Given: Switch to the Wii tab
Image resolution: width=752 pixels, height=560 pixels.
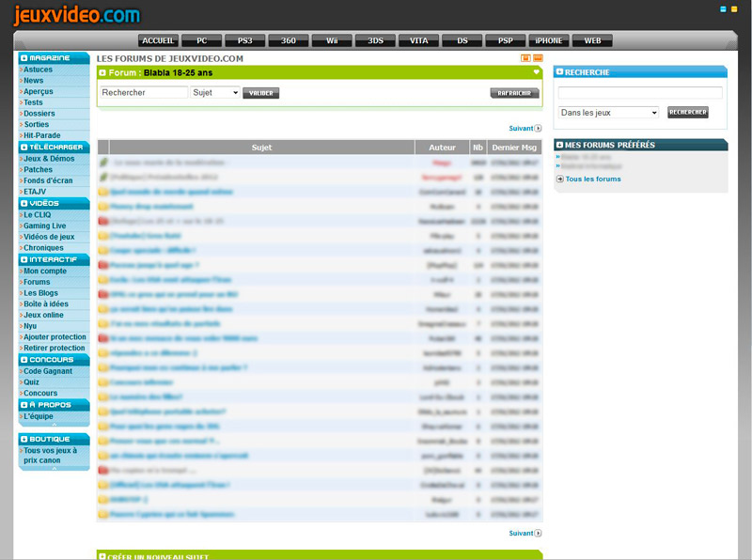Looking at the screenshot, I should pyautogui.click(x=332, y=40).
